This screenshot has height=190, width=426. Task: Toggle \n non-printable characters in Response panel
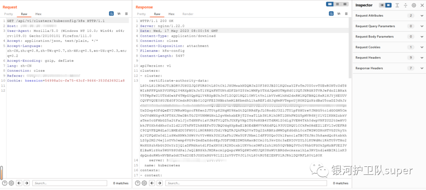339,13
